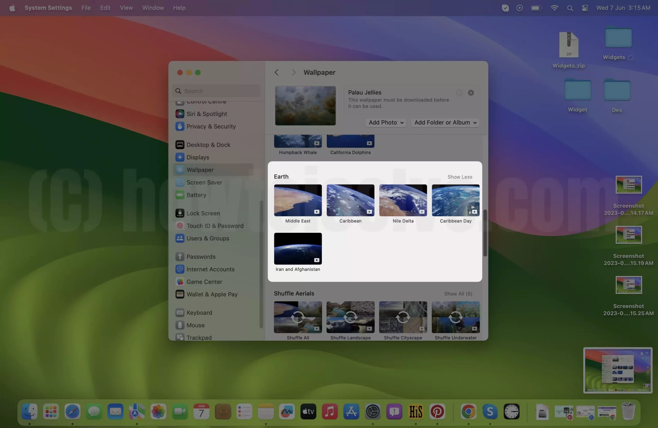The height and width of the screenshot is (428, 658).
Task: Expand Show All for Shuffle Aerials
Action: (458, 293)
